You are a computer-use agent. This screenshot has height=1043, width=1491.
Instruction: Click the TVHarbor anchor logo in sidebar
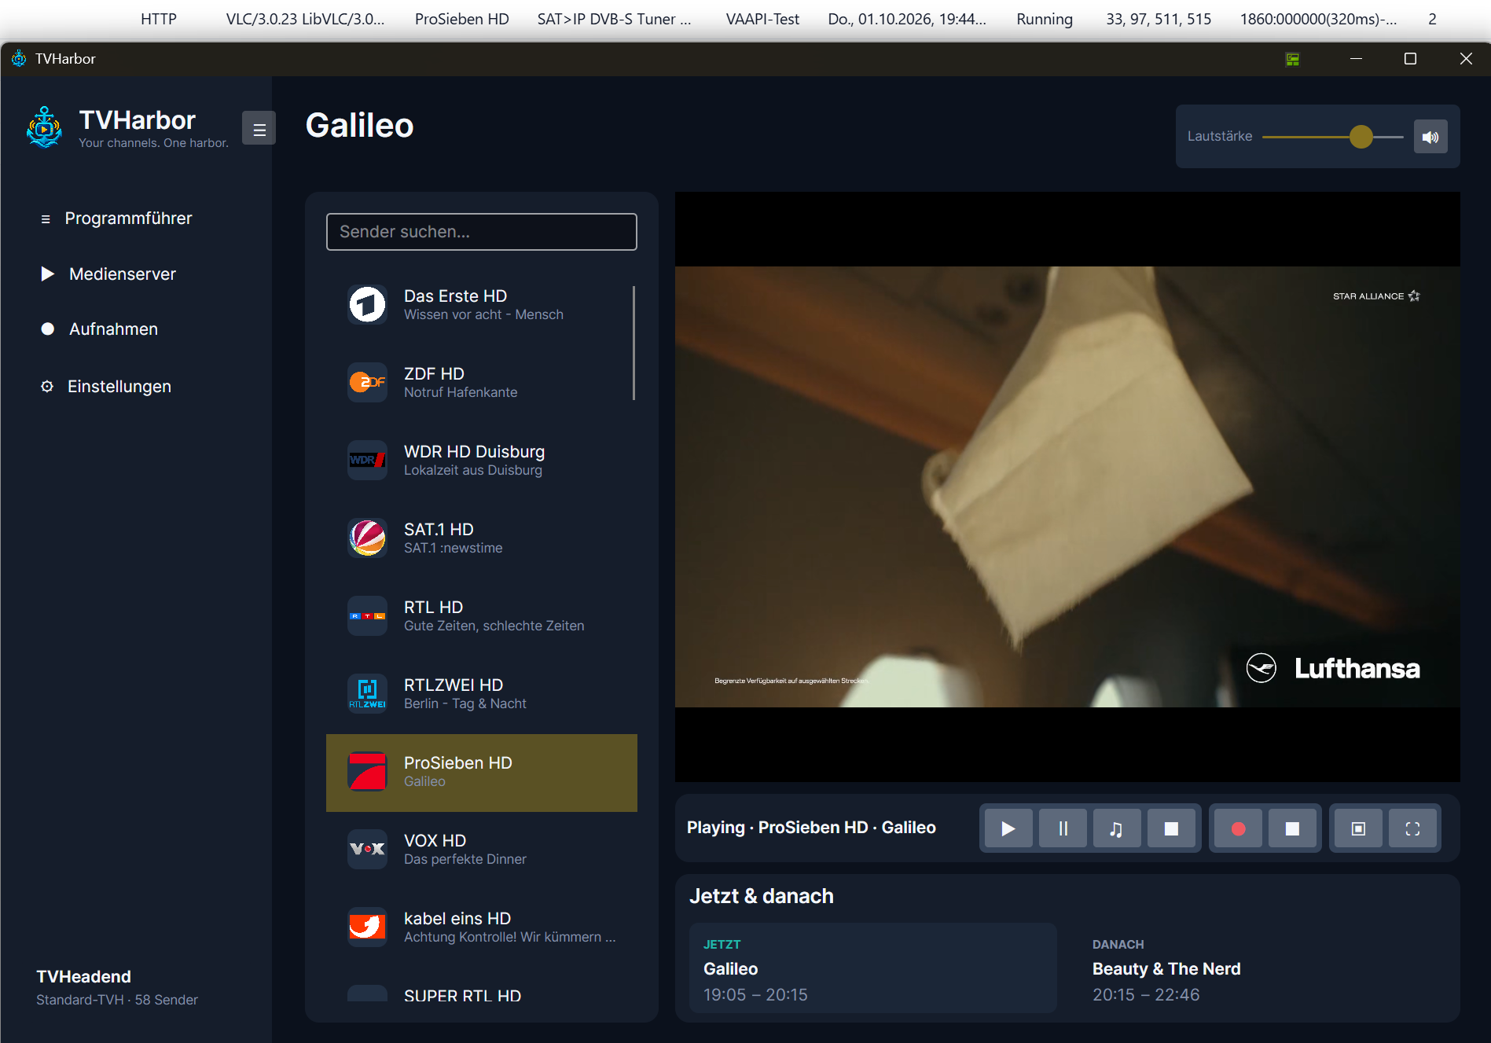click(44, 127)
